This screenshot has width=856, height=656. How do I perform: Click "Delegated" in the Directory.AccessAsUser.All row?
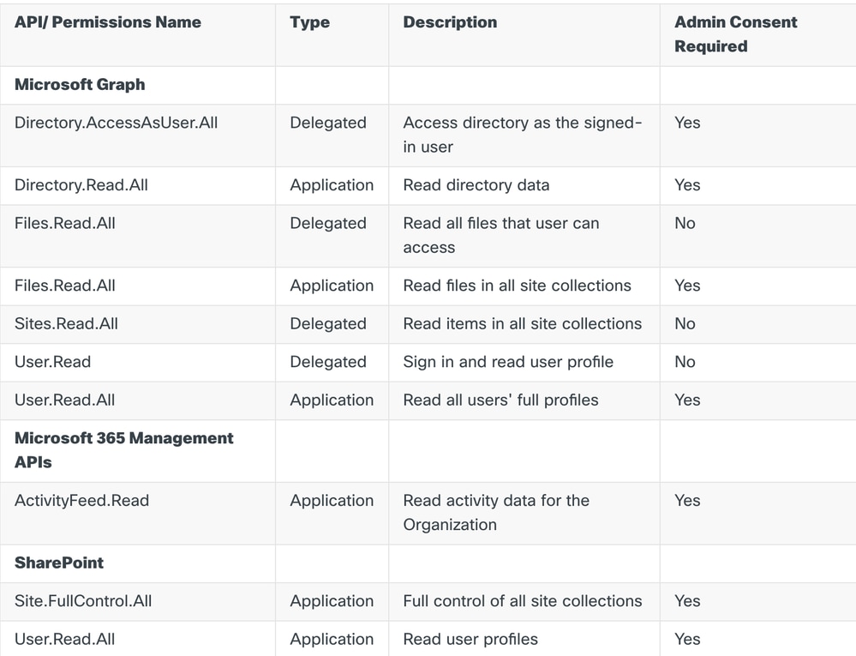point(328,123)
